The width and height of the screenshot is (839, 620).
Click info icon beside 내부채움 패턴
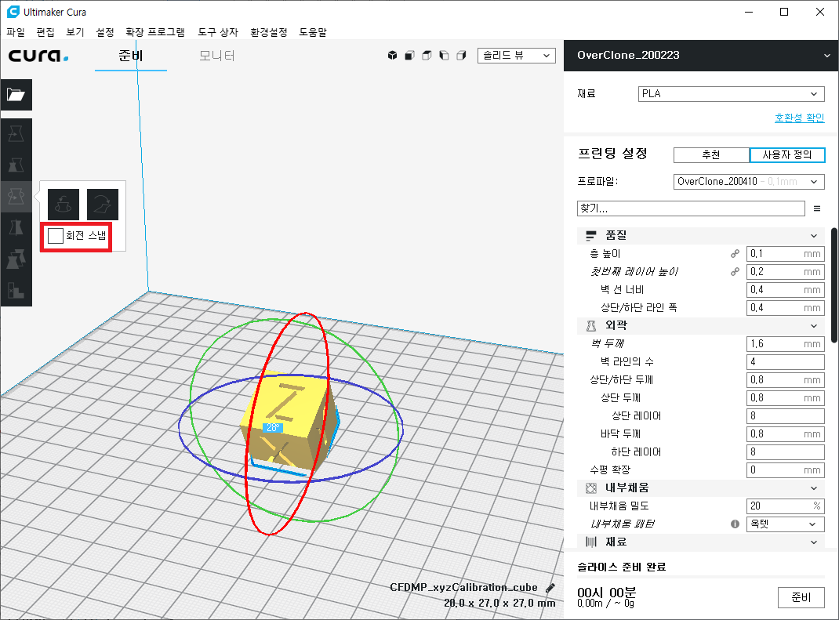click(x=735, y=524)
